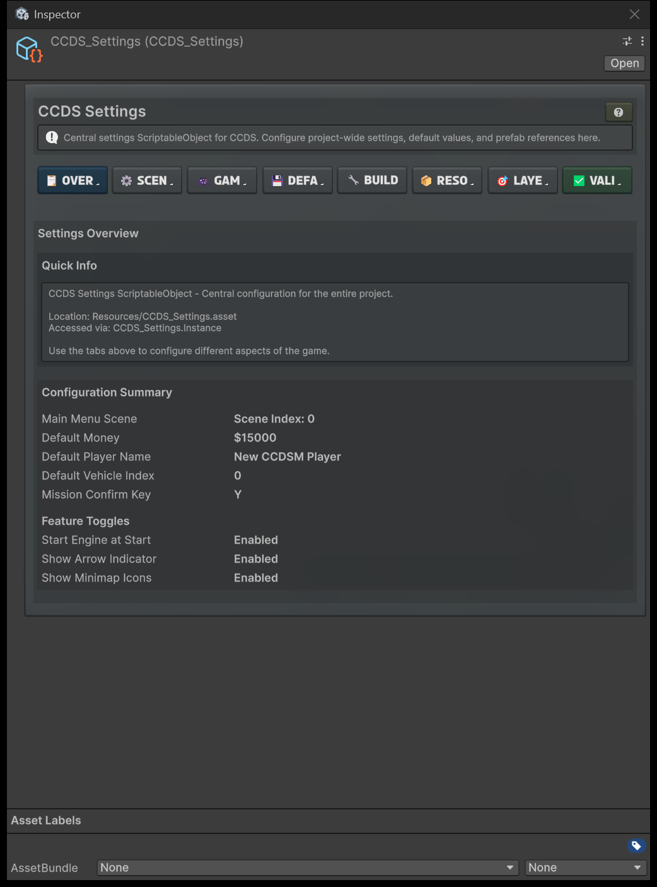Open the asset labels tag icon
657x887 pixels.
[636, 845]
